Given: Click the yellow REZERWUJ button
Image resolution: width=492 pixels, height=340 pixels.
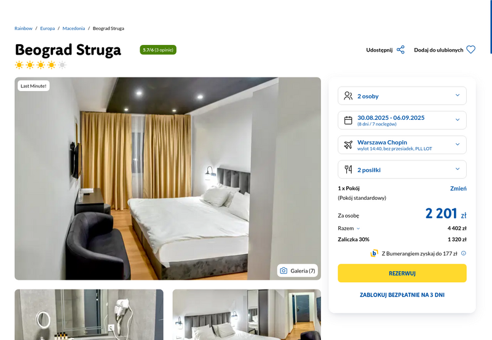Looking at the screenshot, I should coord(402,273).
